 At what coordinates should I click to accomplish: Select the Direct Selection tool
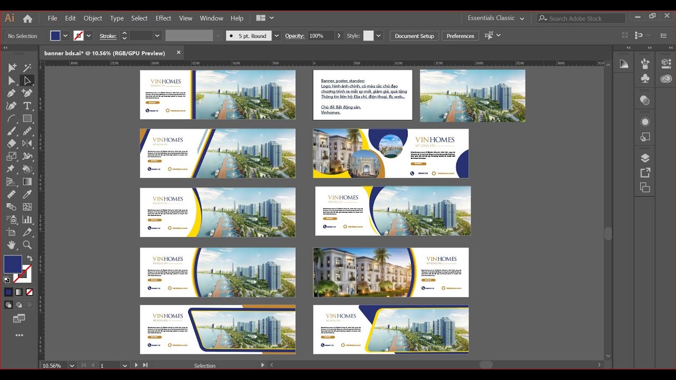coord(12,80)
